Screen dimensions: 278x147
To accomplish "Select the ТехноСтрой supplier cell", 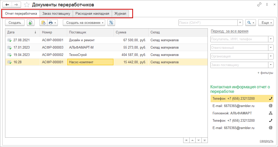I will coord(90,55).
